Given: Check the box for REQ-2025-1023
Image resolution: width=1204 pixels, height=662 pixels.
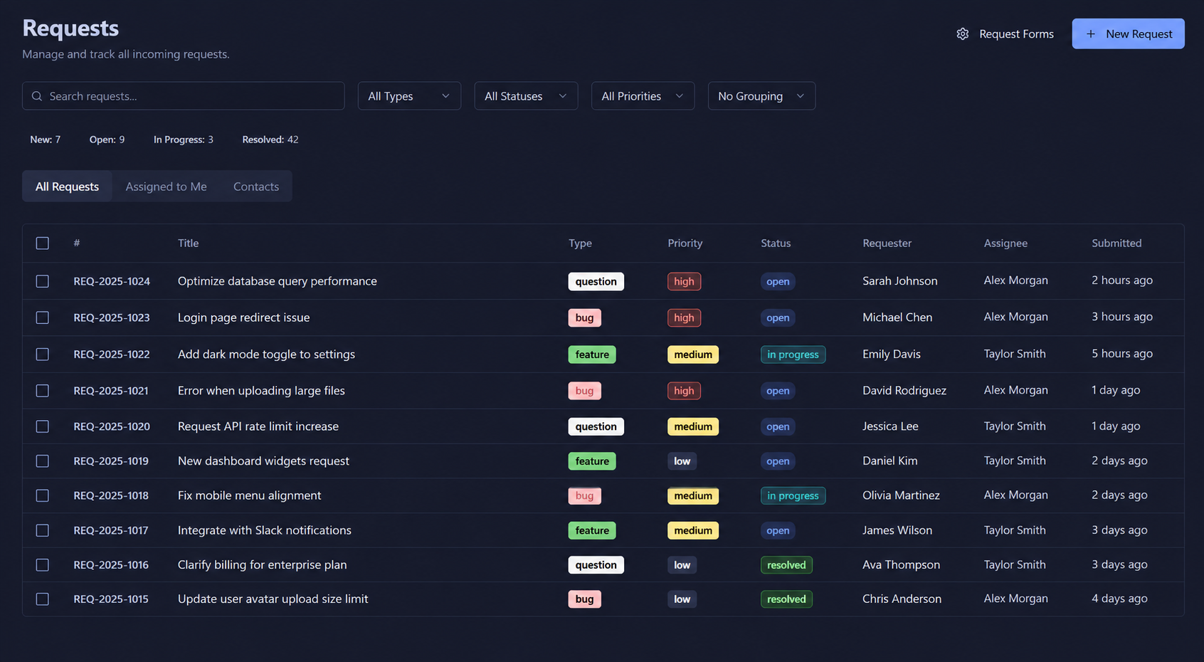Looking at the screenshot, I should 43,317.
